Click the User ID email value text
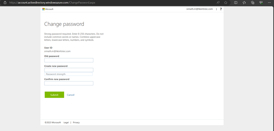 [x=57, y=51]
